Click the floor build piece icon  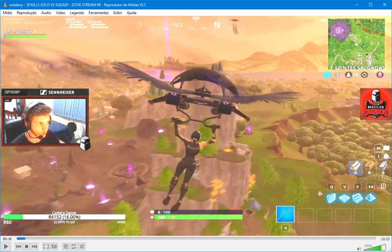(344, 198)
